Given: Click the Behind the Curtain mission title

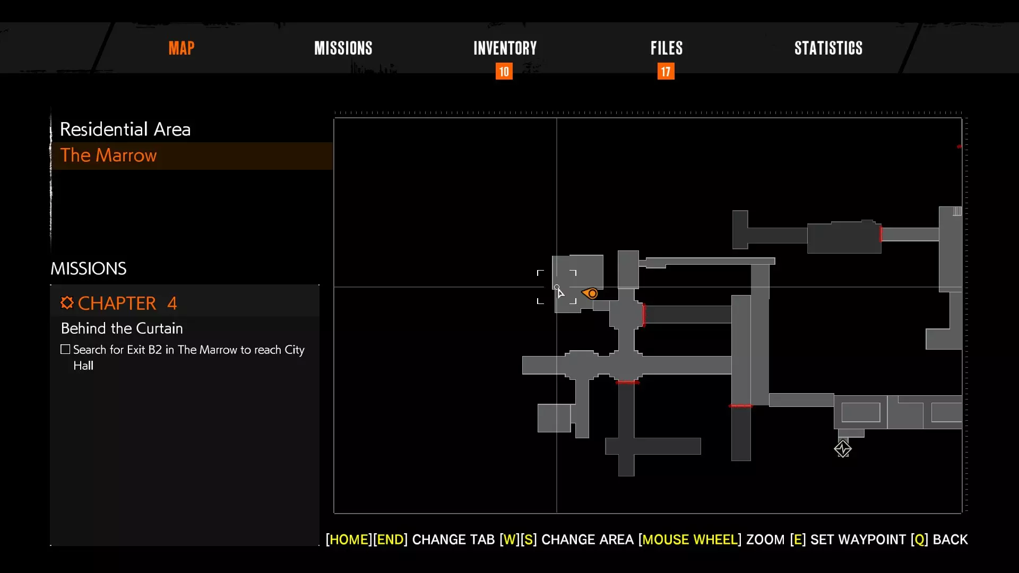Looking at the screenshot, I should [122, 328].
